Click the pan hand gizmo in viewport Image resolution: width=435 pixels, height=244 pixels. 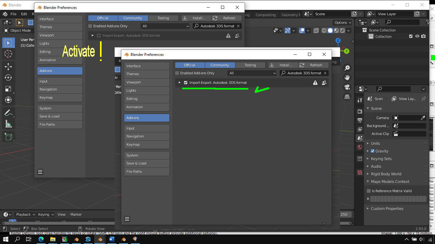[347, 78]
